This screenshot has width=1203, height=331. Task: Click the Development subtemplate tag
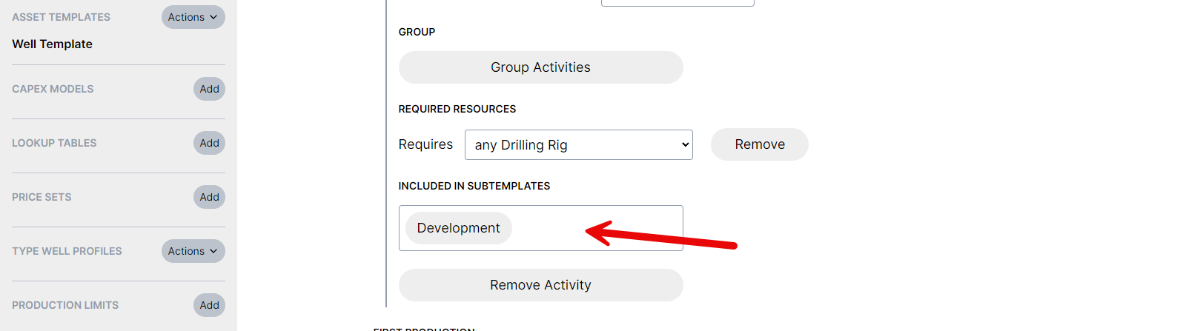click(458, 228)
